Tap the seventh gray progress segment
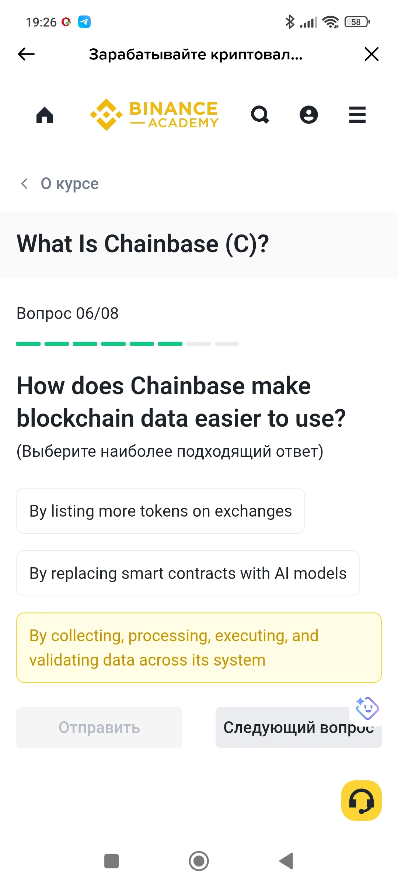 point(199,344)
